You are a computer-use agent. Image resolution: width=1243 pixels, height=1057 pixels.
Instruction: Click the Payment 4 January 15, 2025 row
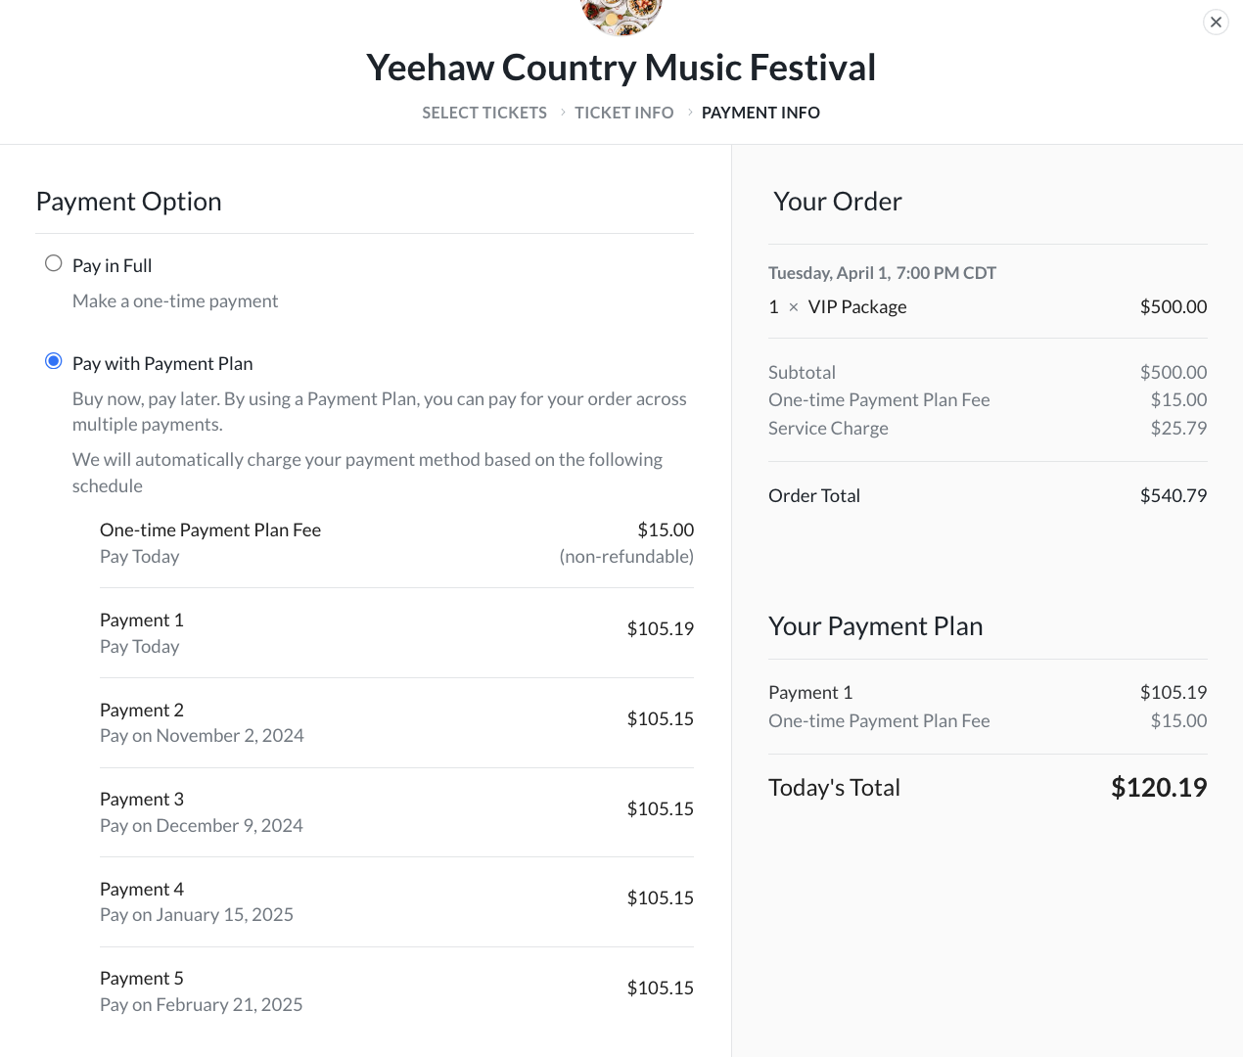point(396,901)
